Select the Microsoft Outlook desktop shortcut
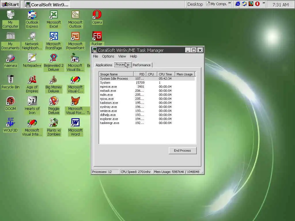The height and width of the screenshot is (221, 295). (75, 19)
